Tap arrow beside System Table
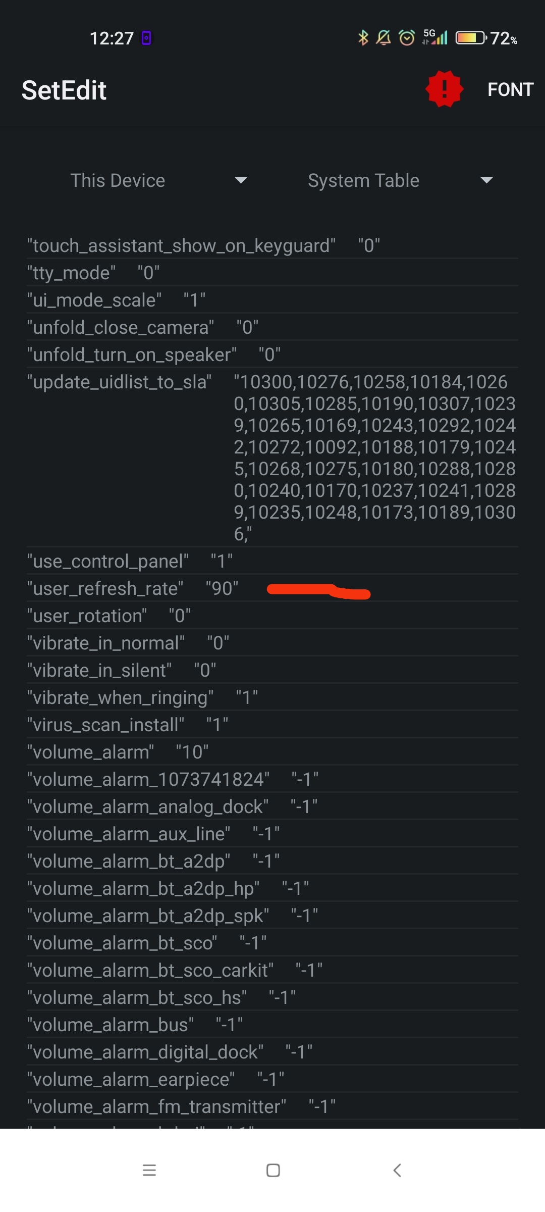 point(486,180)
